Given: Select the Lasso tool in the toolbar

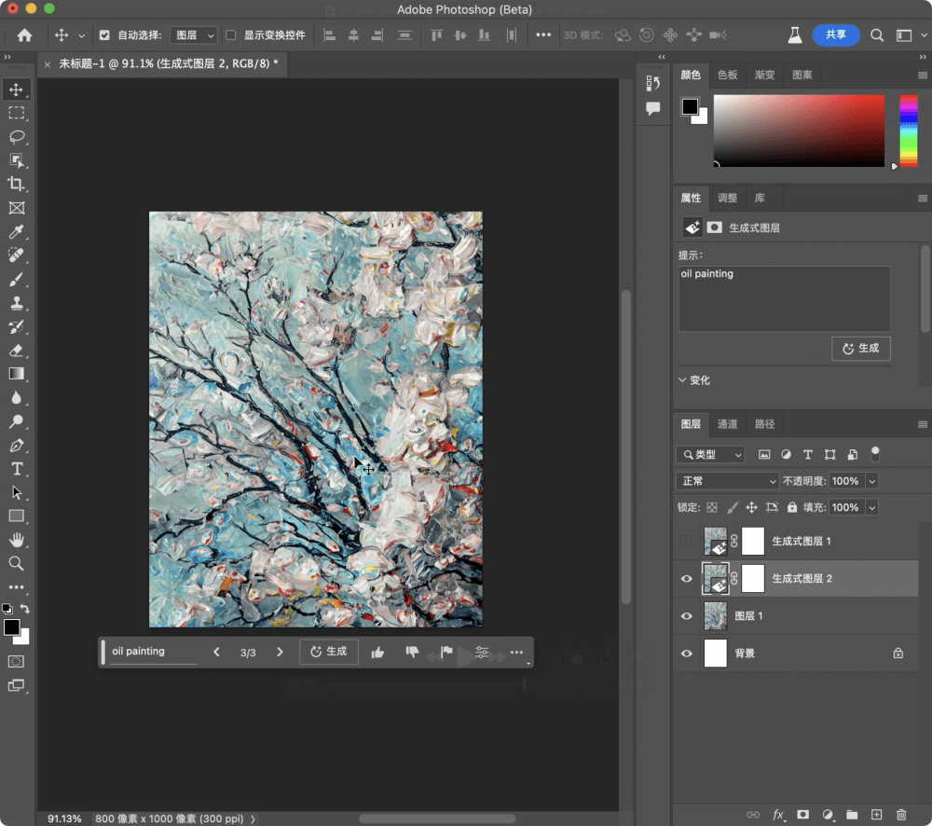Looking at the screenshot, I should [x=17, y=137].
